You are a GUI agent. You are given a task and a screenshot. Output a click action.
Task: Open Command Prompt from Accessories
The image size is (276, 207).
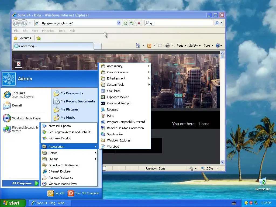click(x=125, y=103)
